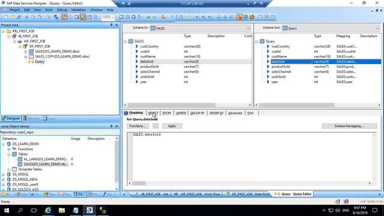This screenshot has height=216, width=384.
Task: Open the Validation menu
Action: coord(79,10)
